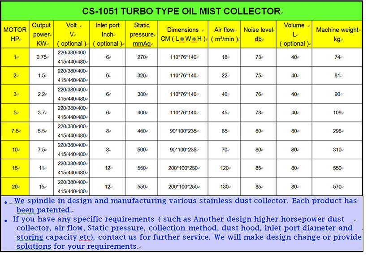The height and width of the screenshot is (255, 372).
Task: Click inlet port '8' in 10 HP row
Action: pos(108,150)
